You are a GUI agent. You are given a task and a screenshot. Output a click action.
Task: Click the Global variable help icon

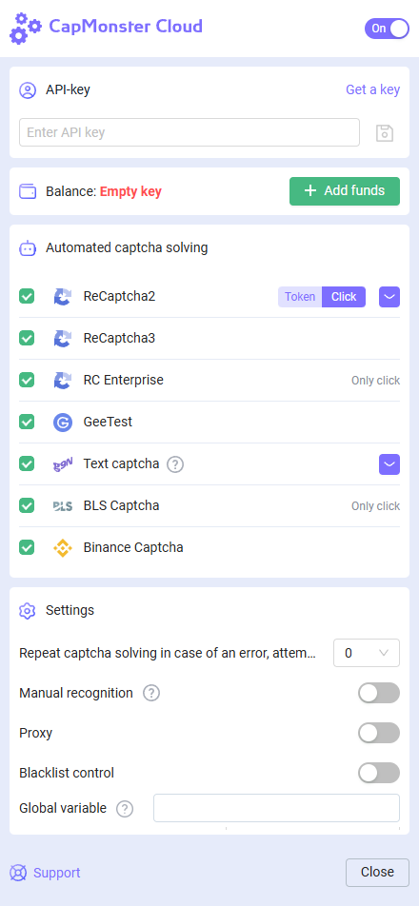125,808
